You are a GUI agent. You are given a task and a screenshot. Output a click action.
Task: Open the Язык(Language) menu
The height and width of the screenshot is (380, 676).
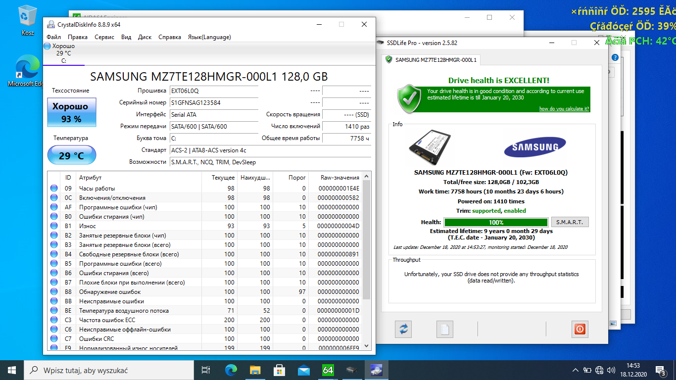click(x=209, y=37)
